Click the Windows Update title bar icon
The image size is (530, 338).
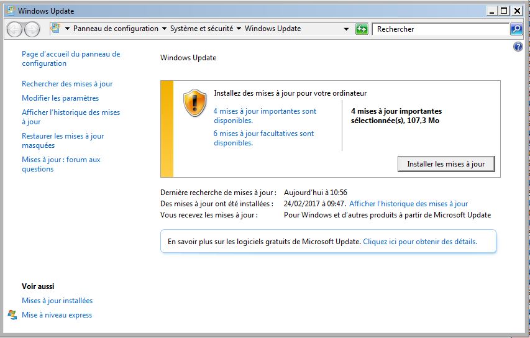11,11
